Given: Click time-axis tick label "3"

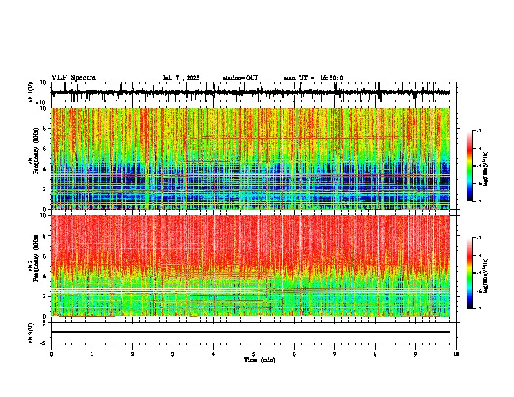Looking at the screenshot, I should click(173, 354).
